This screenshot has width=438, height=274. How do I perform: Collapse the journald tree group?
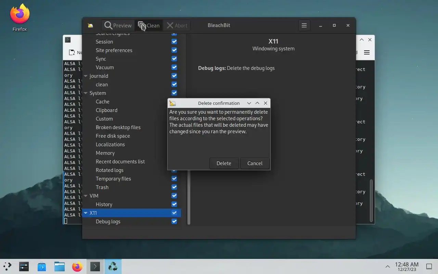(x=86, y=76)
